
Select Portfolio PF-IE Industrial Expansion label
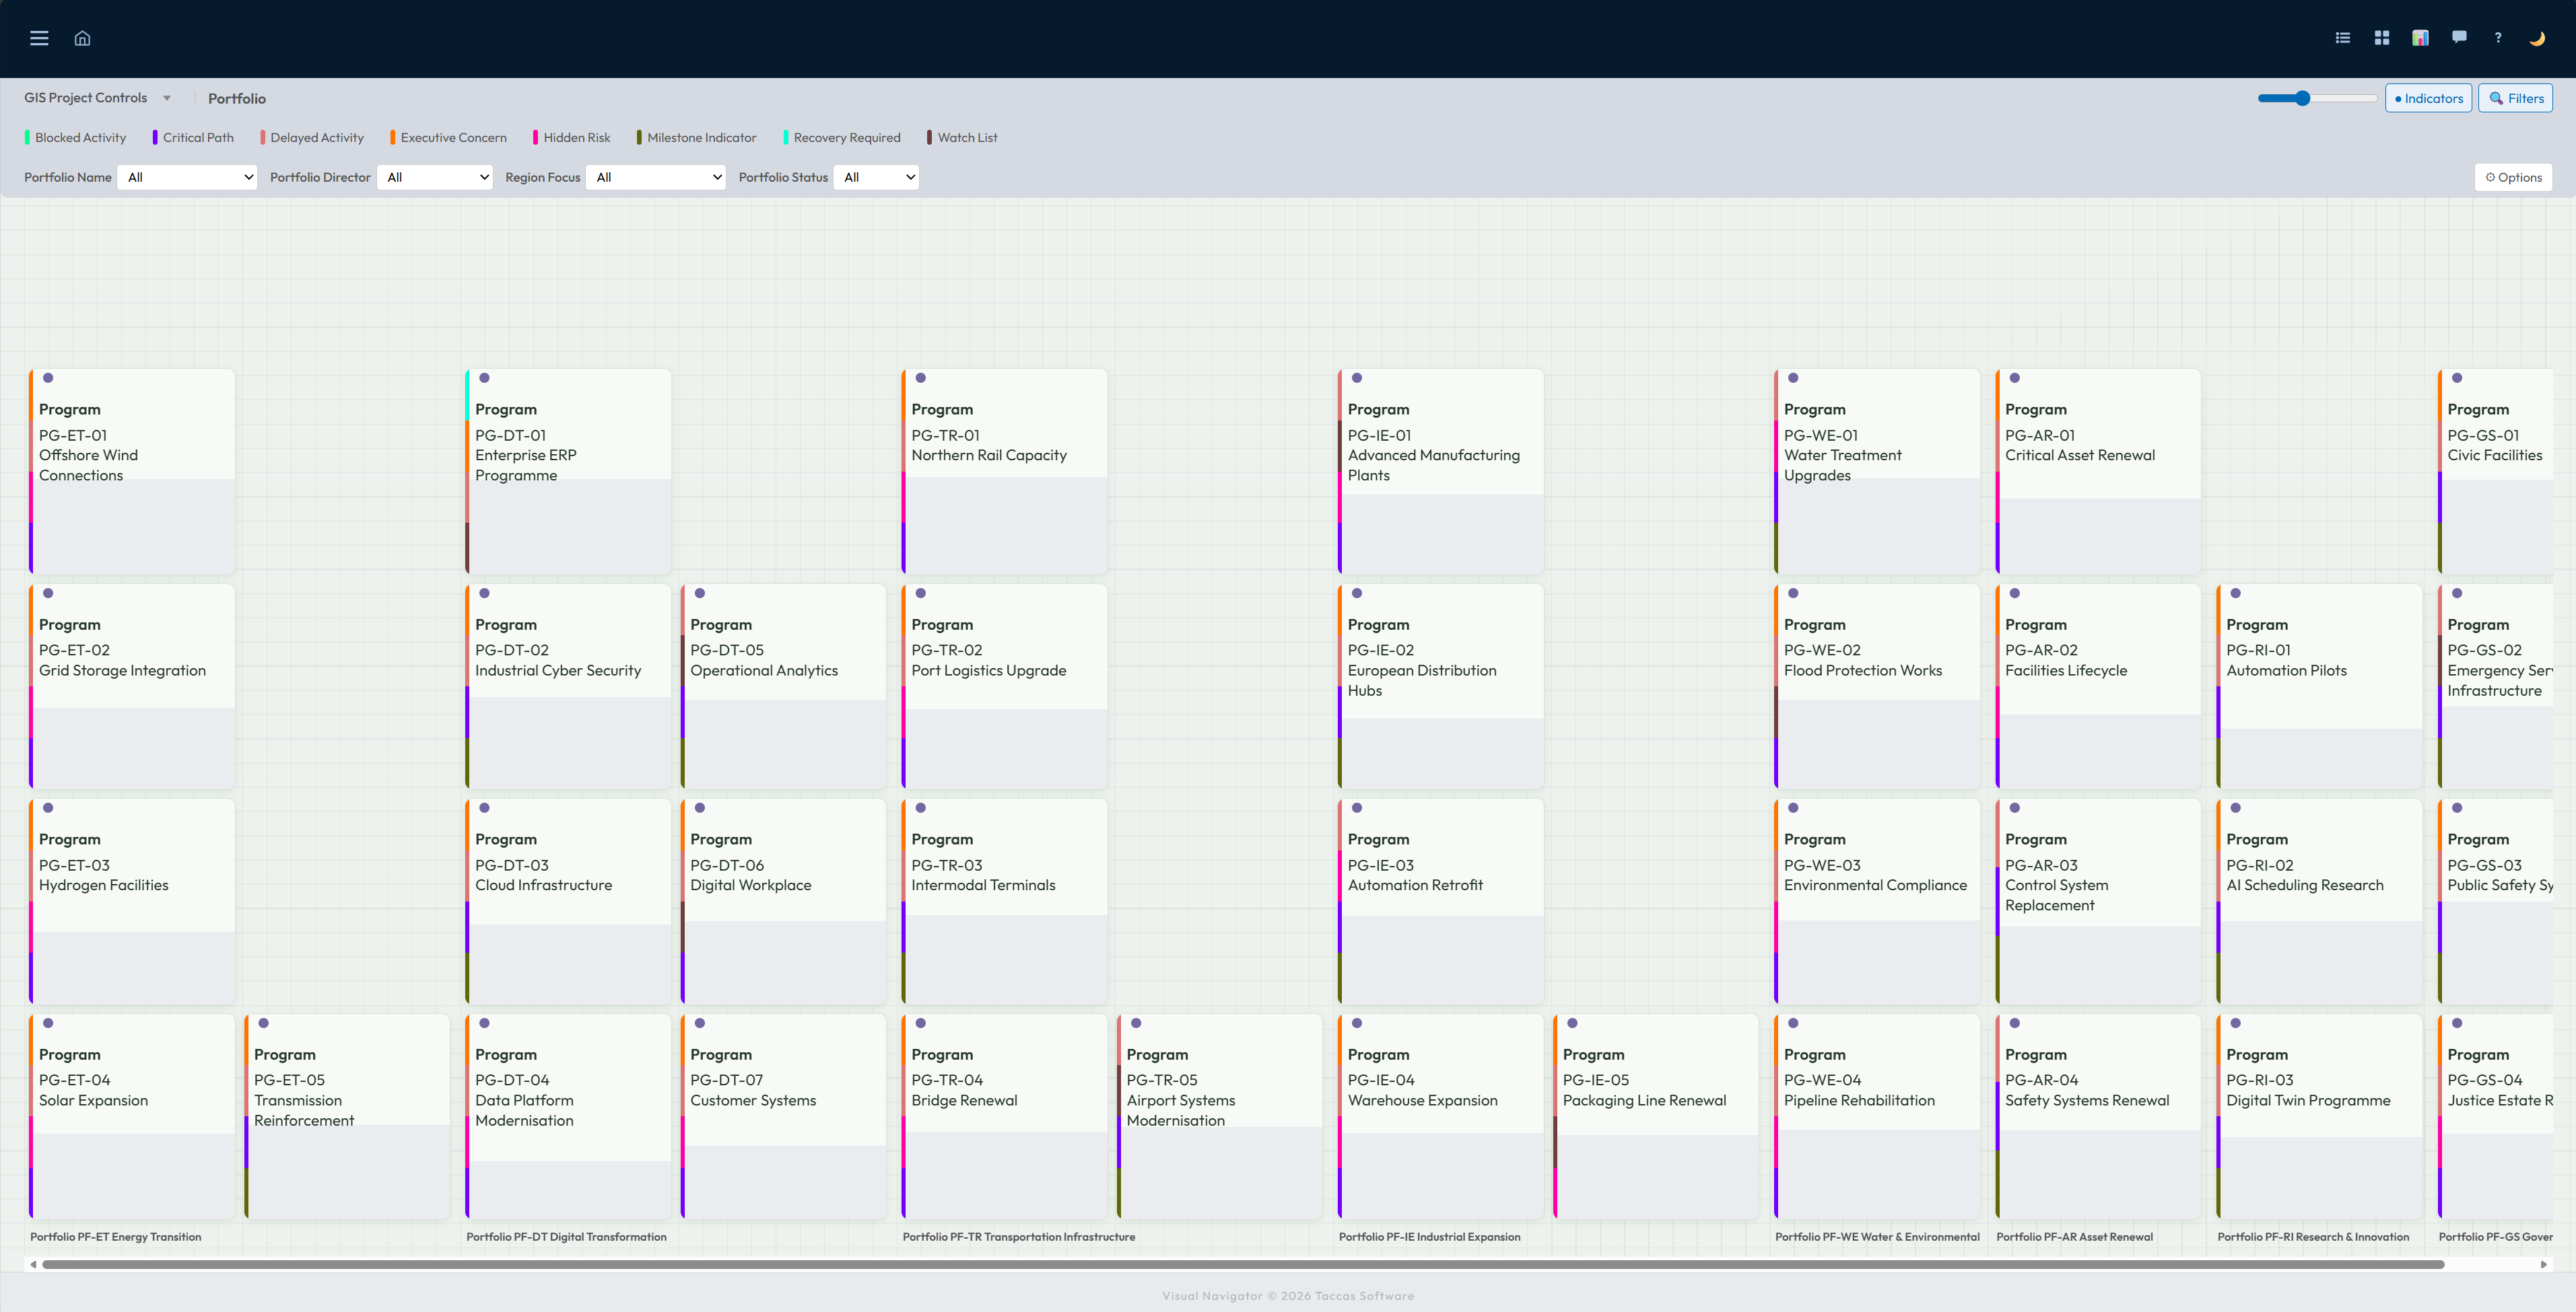tap(1429, 1237)
